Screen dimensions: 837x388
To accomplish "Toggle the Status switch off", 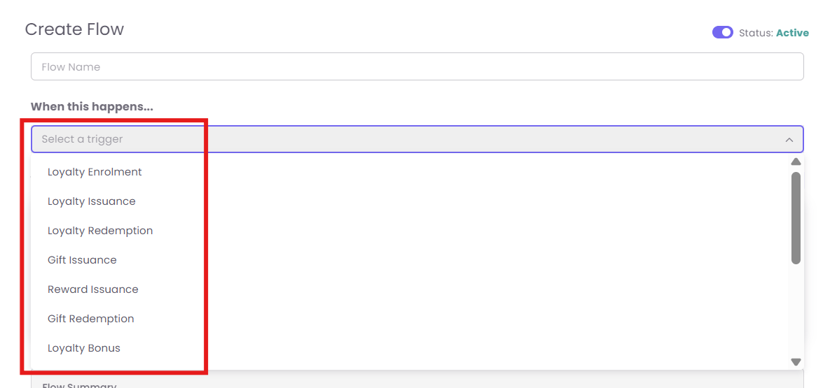I will (x=722, y=32).
